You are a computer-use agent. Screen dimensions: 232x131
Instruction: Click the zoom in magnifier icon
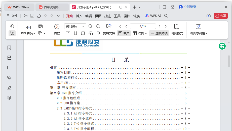[98, 26]
